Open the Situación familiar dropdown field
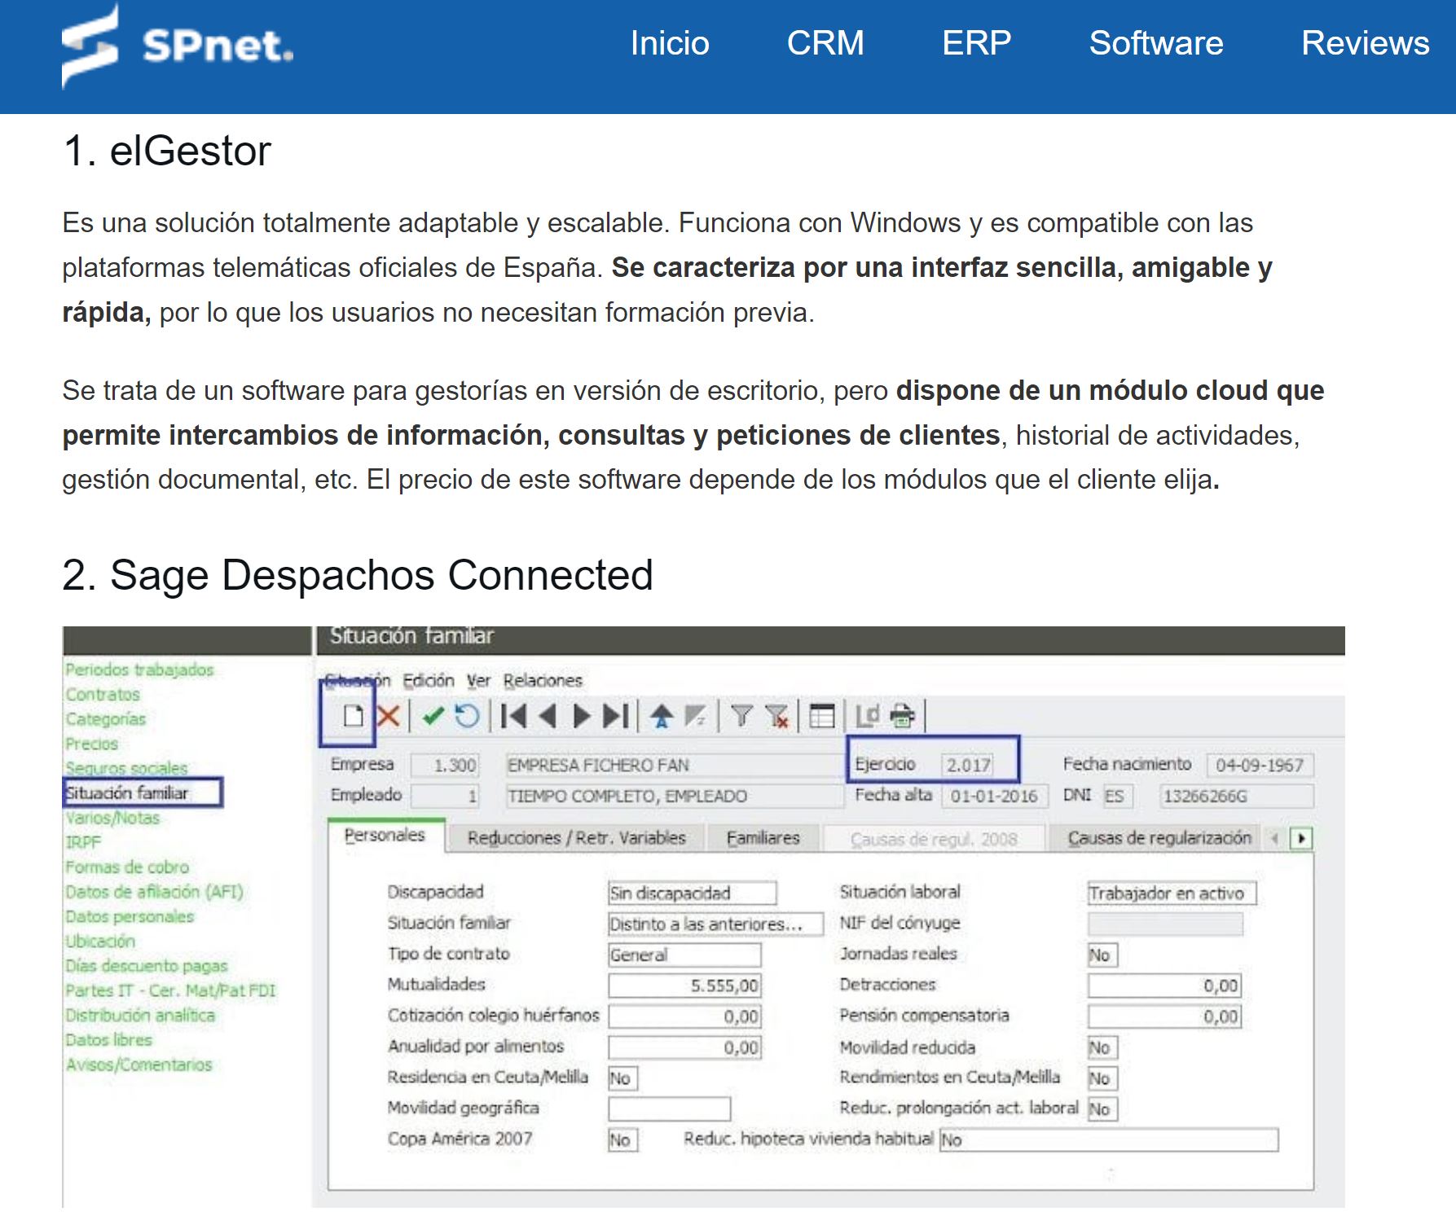The height and width of the screenshot is (1225, 1456). coord(716,924)
